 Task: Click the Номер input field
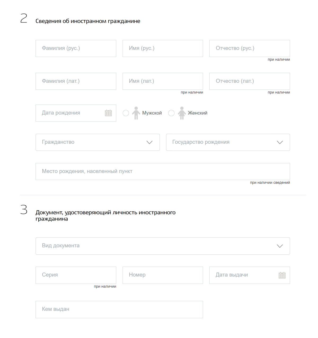[x=162, y=275]
